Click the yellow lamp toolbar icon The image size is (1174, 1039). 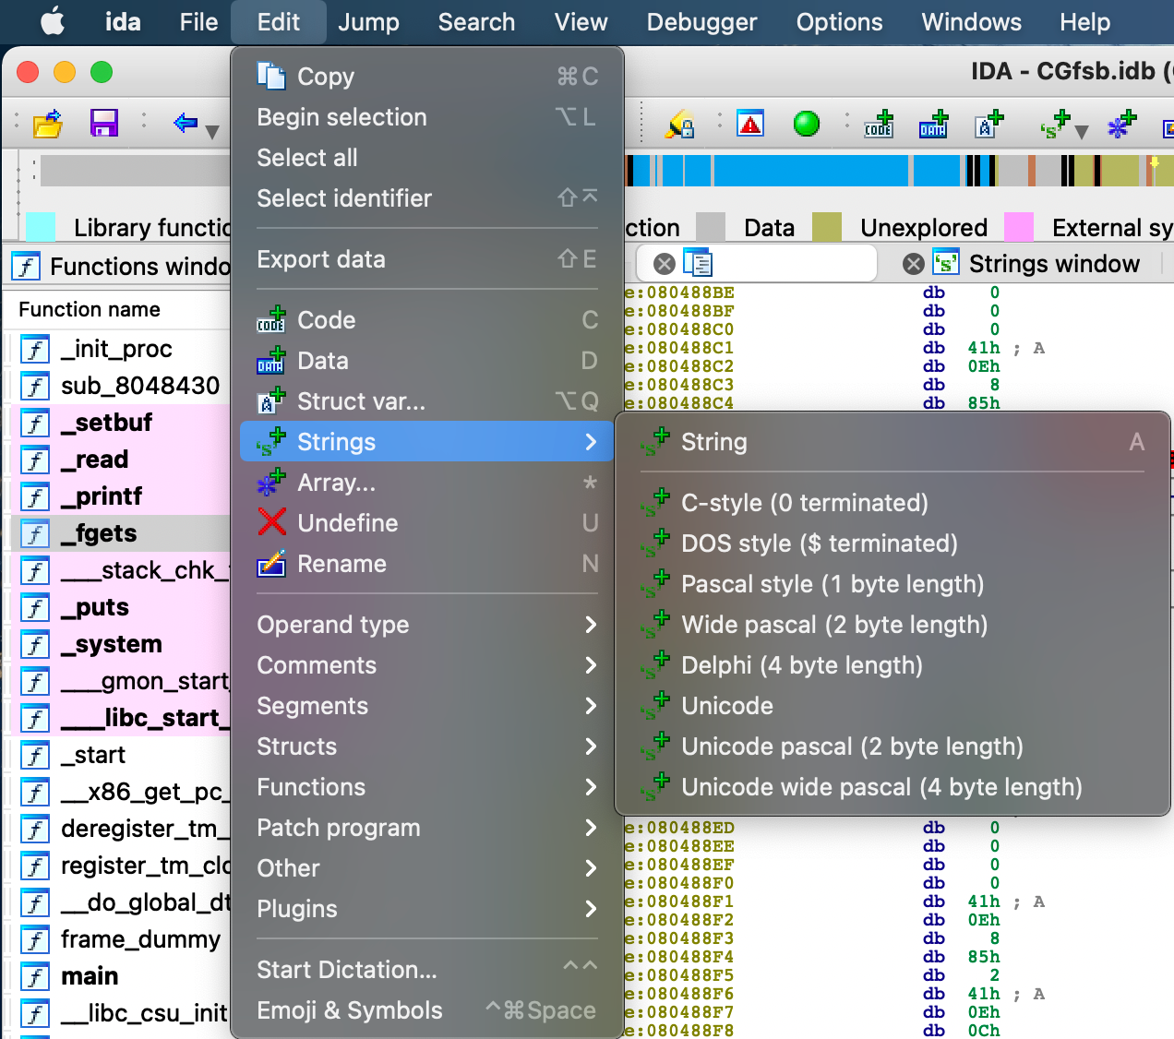pos(680,124)
